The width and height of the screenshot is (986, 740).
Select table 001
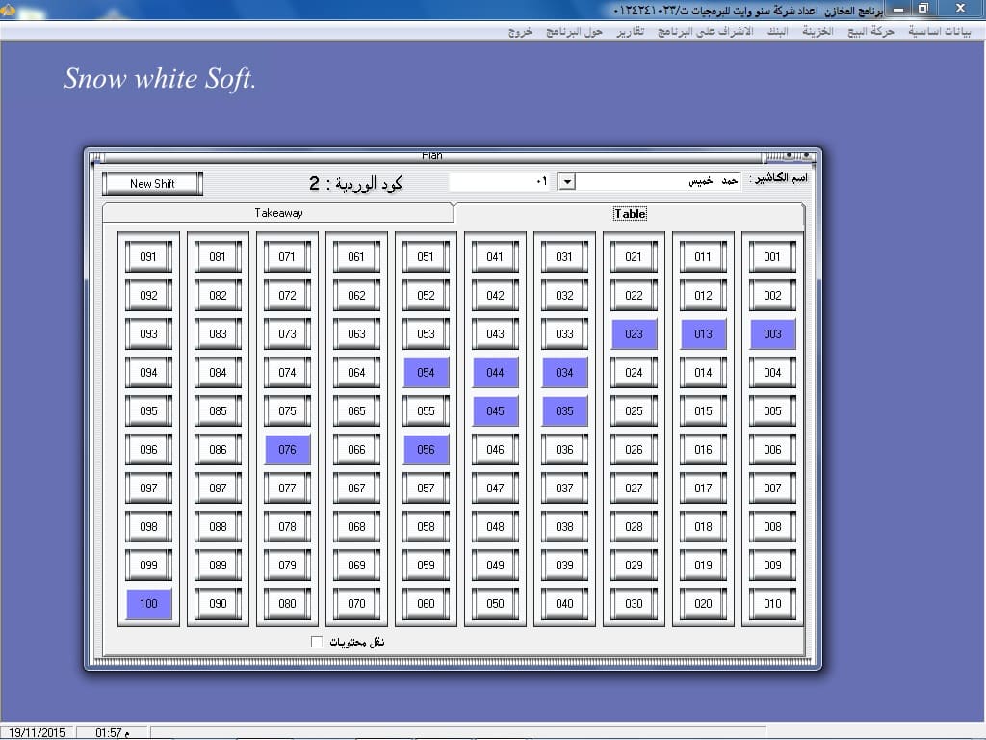772,256
